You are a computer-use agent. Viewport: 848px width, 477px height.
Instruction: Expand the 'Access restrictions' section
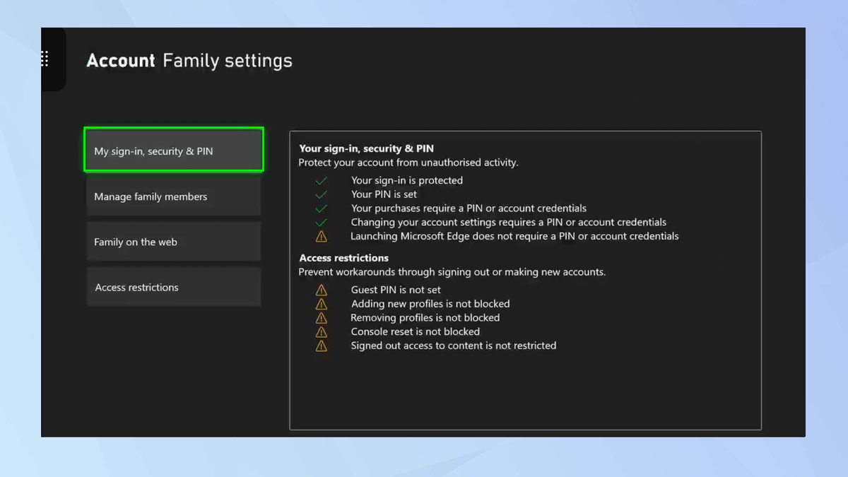coord(343,258)
